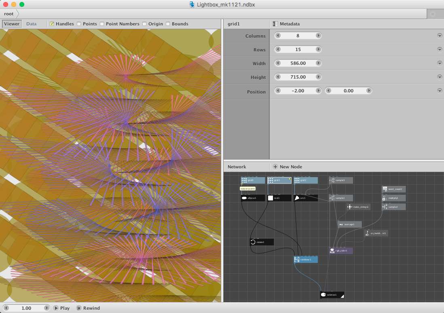Click the Rewind icon in the animation bar
This screenshot has width=444, height=313.
(x=79, y=308)
